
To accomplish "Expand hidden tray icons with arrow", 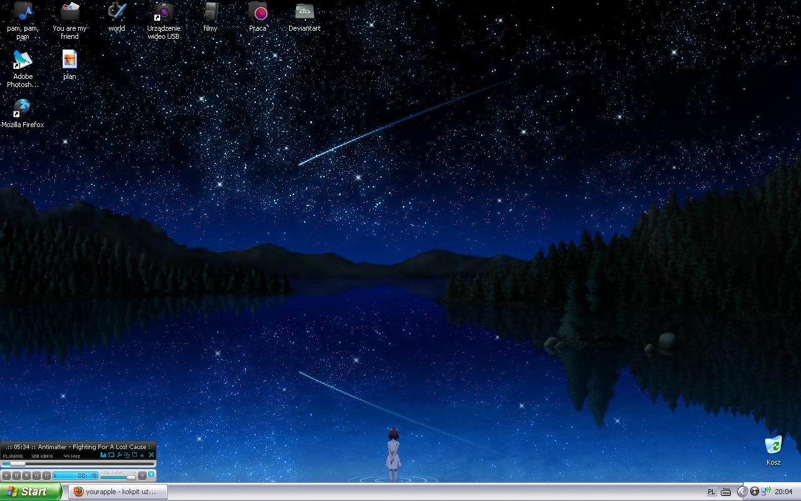I will pyautogui.click(x=743, y=492).
